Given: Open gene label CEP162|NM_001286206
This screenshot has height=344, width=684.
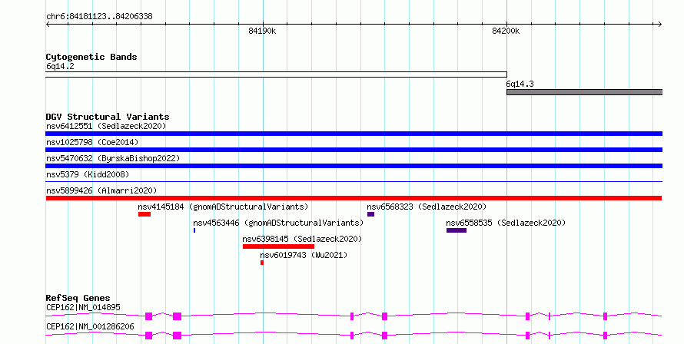Looking at the screenshot, I should pos(90,326).
